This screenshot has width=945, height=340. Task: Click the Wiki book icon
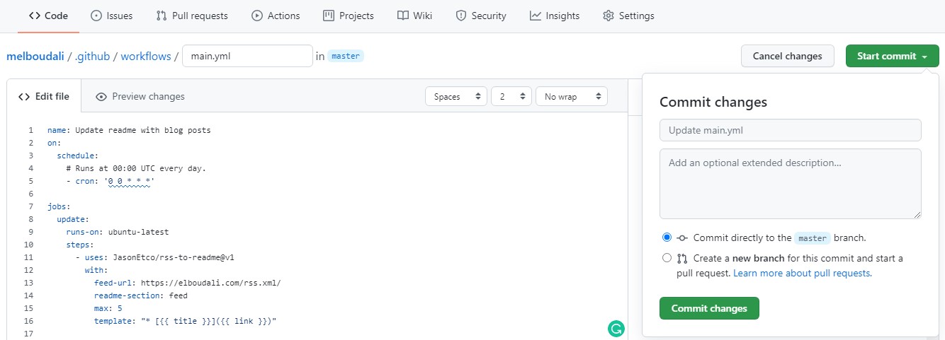pos(402,16)
